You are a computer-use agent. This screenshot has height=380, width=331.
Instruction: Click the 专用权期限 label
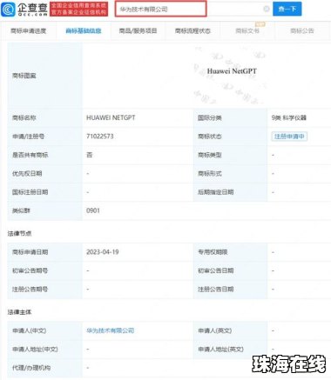213,252
